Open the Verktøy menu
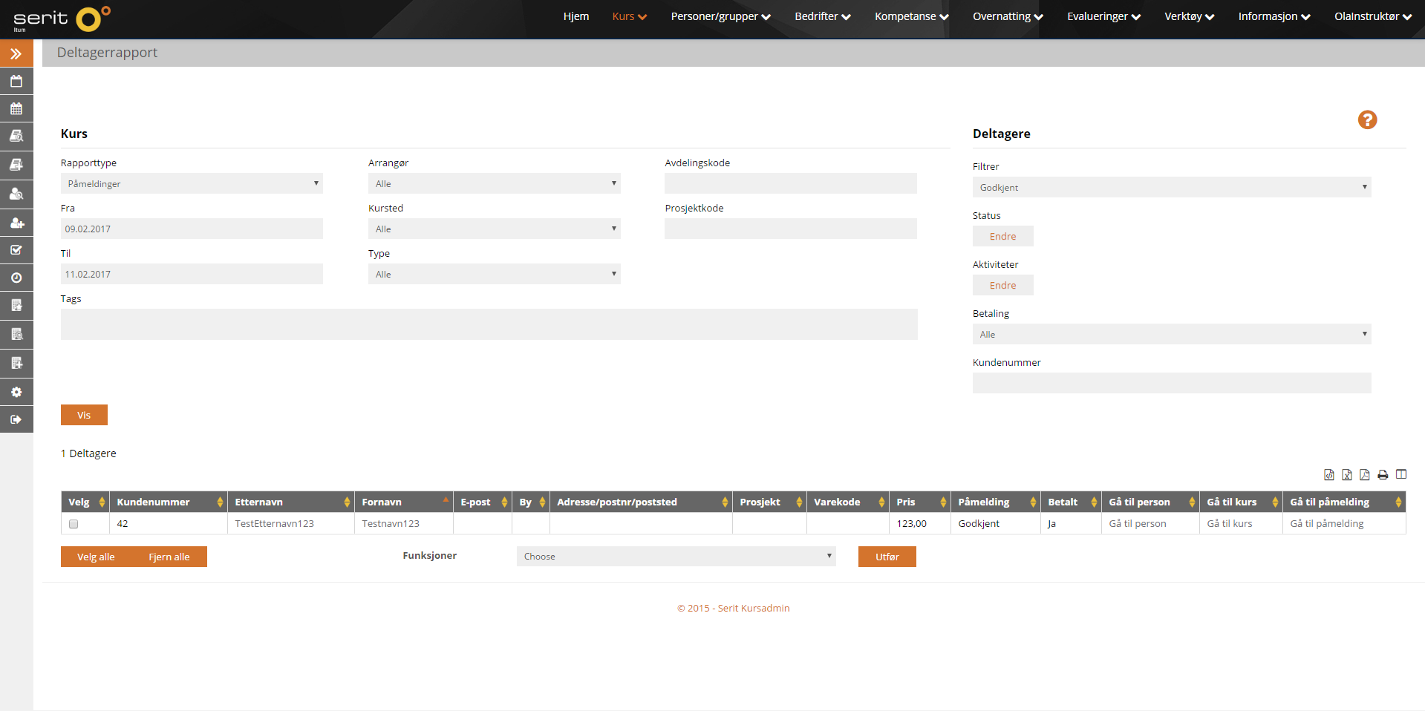This screenshot has height=711, width=1425. pyautogui.click(x=1189, y=16)
